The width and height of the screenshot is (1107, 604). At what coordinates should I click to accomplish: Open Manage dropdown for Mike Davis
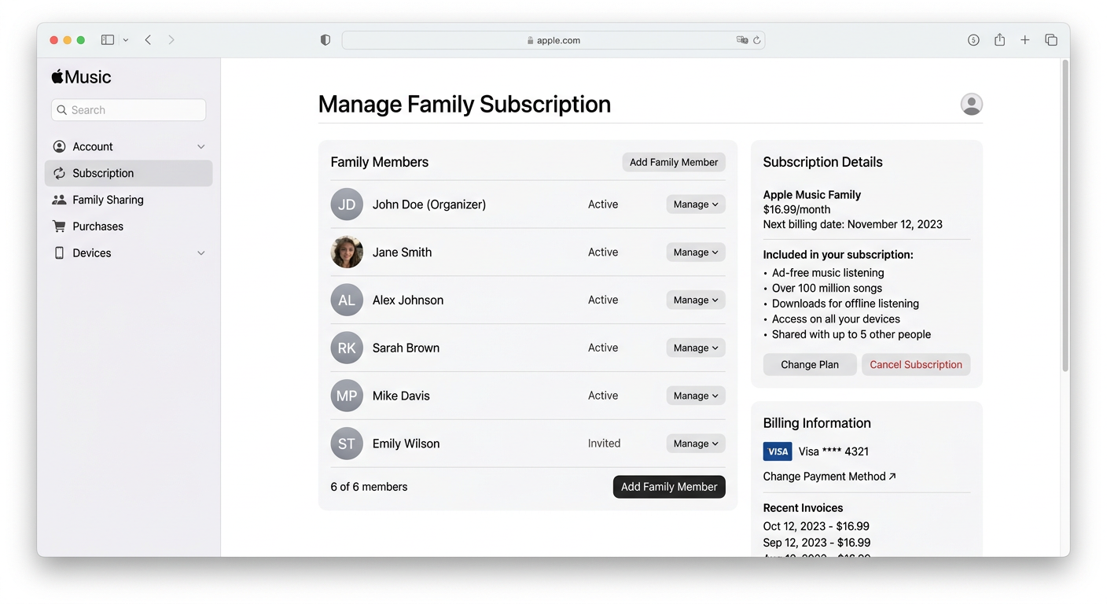point(696,396)
